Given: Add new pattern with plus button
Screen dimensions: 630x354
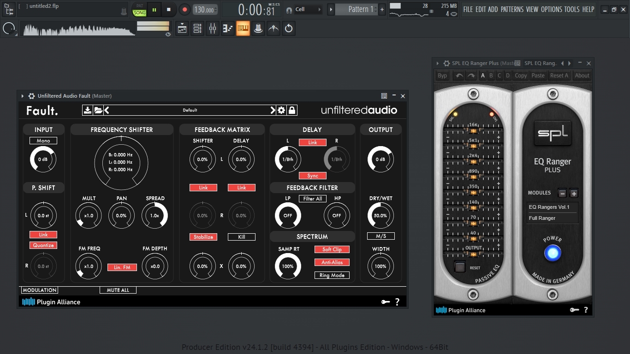Looking at the screenshot, I should (382, 9).
